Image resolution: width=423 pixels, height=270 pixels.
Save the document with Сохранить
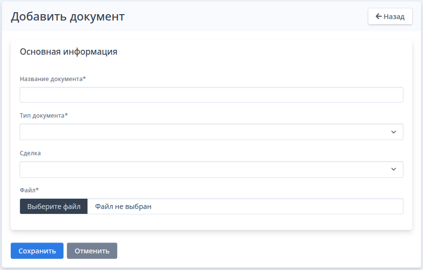(x=37, y=251)
